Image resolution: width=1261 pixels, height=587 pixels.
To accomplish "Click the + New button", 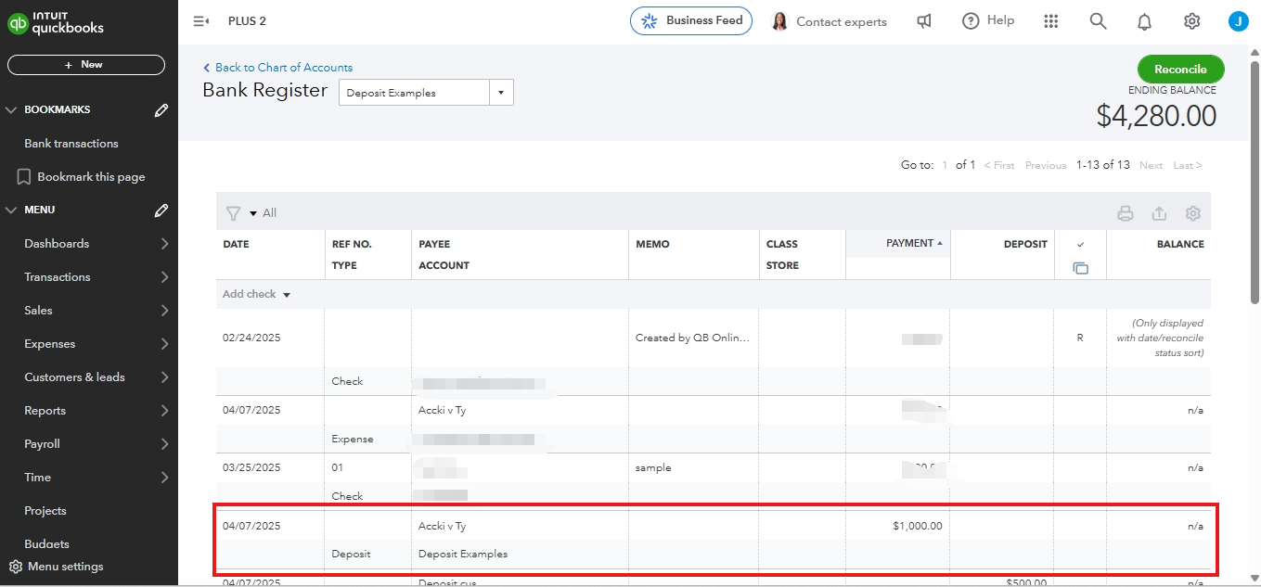I will tap(86, 65).
